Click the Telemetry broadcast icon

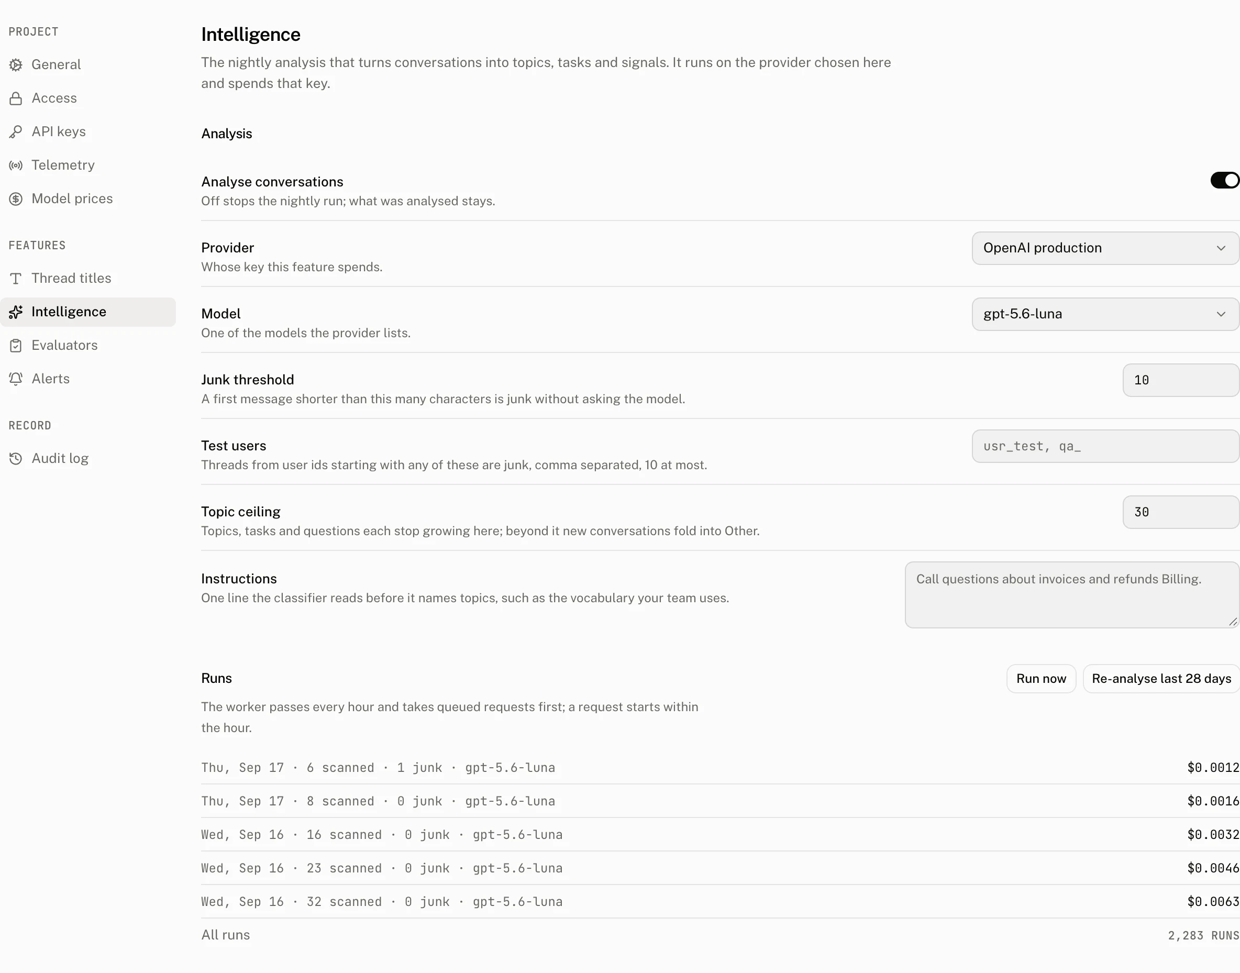pyautogui.click(x=16, y=166)
